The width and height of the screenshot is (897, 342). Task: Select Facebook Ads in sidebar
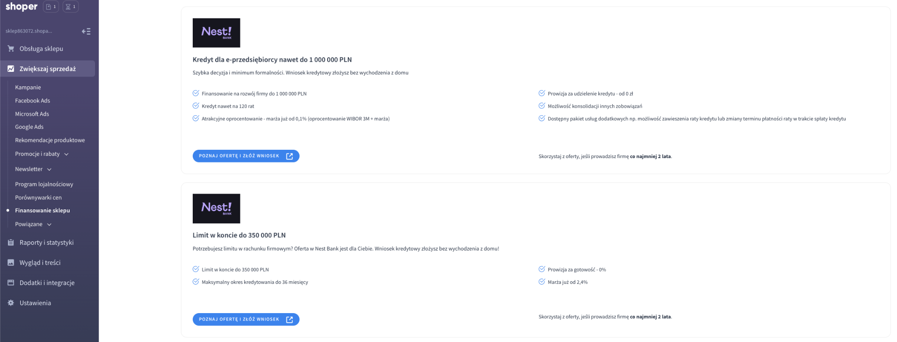pos(32,101)
